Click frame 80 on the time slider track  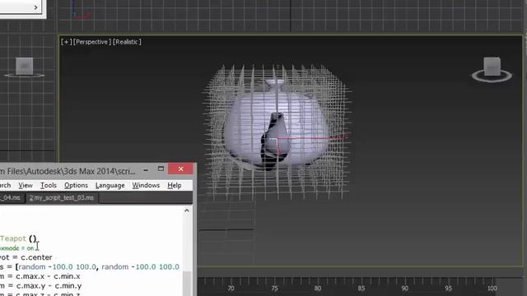coord(318,288)
